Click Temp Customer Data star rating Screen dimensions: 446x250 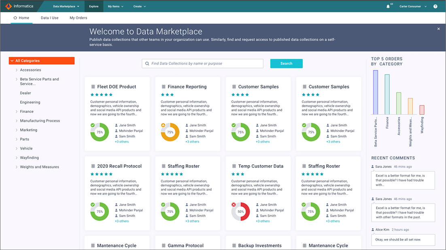(238, 174)
